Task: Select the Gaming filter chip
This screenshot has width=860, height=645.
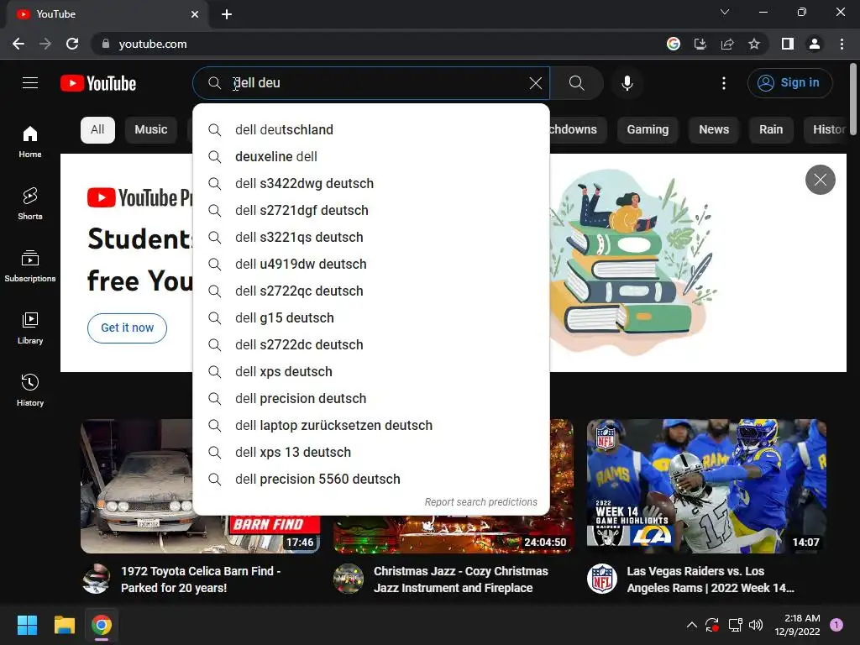Action: 648,130
